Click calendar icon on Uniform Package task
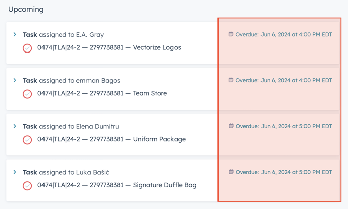 pos(231,126)
